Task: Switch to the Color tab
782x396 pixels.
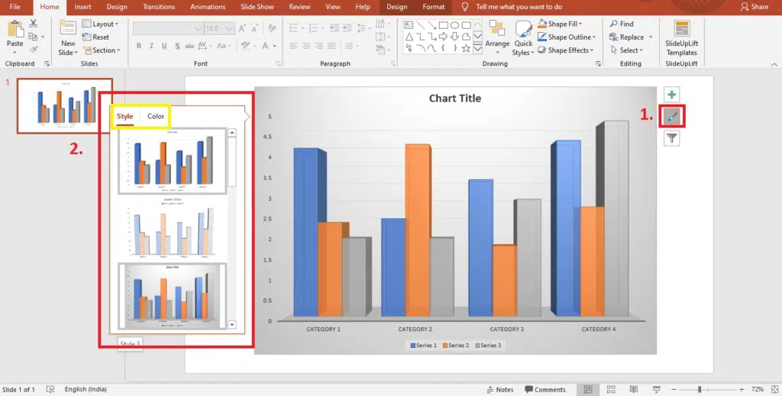Action: click(156, 117)
